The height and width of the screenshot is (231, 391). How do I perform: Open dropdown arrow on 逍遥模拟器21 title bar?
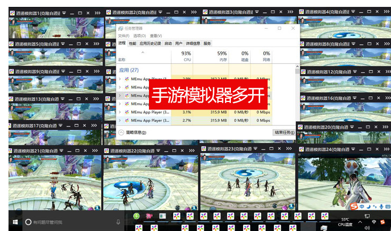[x=61, y=151]
